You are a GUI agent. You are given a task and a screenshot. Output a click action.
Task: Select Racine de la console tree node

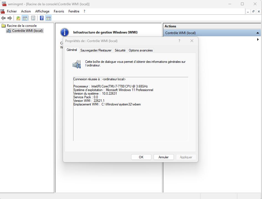coord(22,26)
